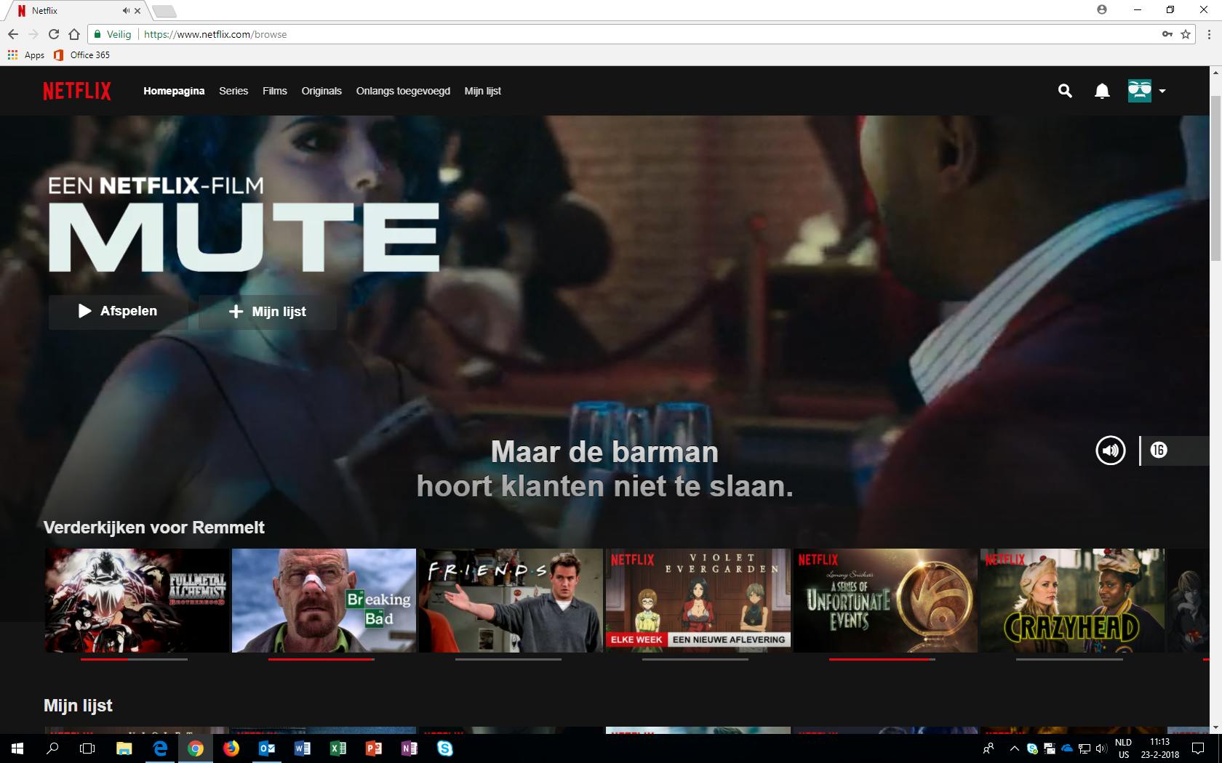
Task: Add Mute via the plus Mijn lijst button
Action: (267, 312)
